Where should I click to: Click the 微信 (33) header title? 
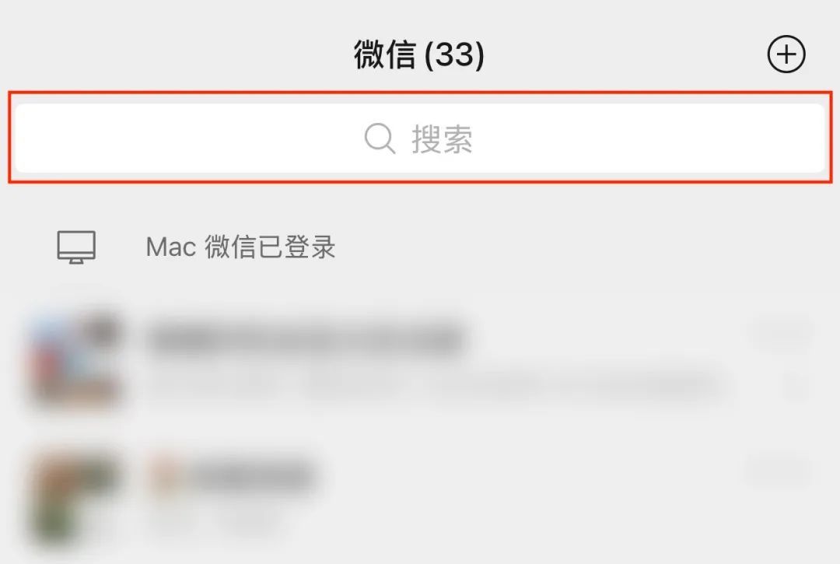point(419,54)
